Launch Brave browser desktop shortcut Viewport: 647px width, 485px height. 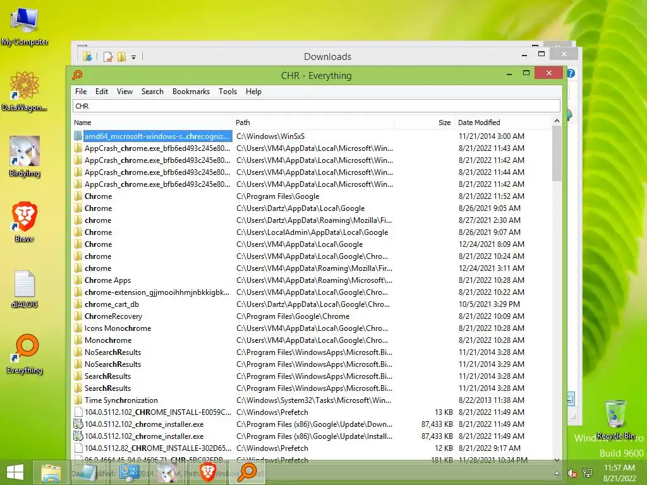(x=25, y=222)
